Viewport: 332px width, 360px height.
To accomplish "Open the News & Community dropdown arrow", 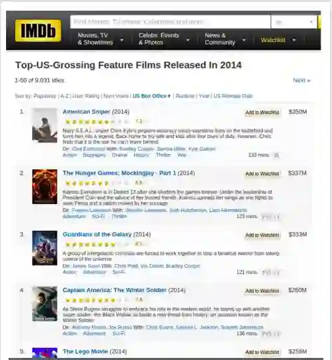I will click(x=244, y=40).
